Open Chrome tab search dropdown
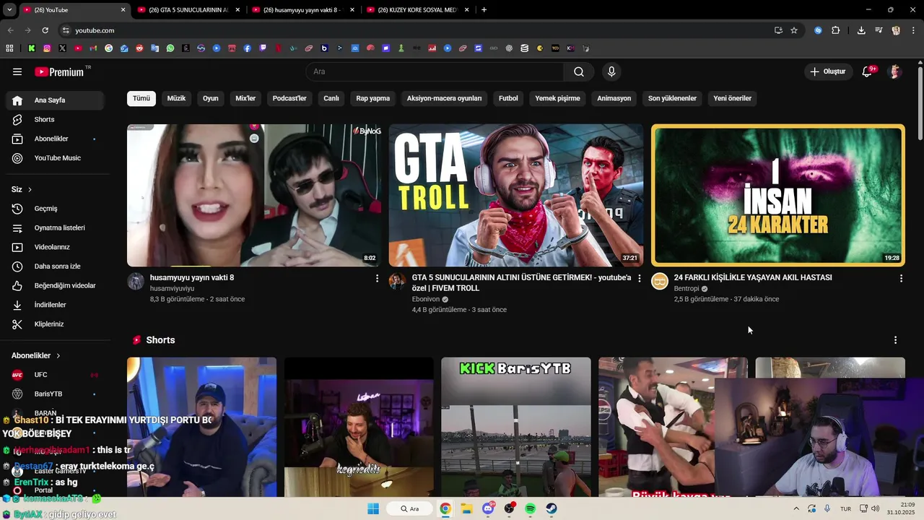Viewport: 924px width, 520px height. tap(9, 10)
